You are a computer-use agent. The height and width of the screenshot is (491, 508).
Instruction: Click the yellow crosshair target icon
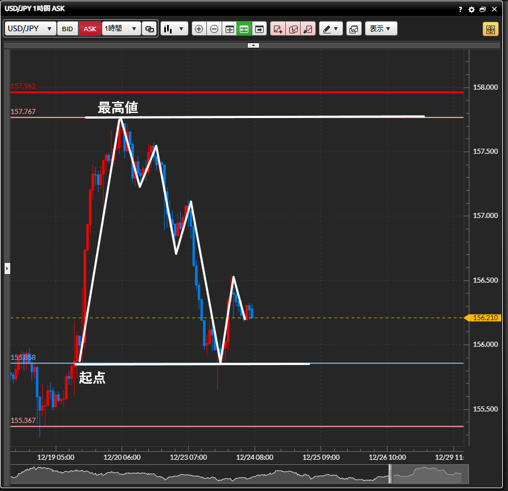(490, 29)
